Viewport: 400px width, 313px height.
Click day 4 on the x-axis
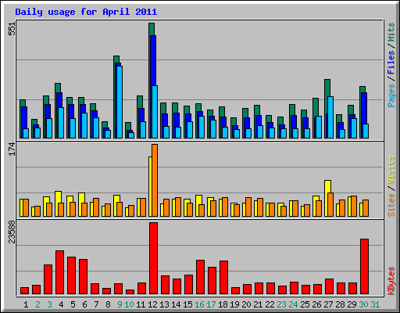[61, 304]
